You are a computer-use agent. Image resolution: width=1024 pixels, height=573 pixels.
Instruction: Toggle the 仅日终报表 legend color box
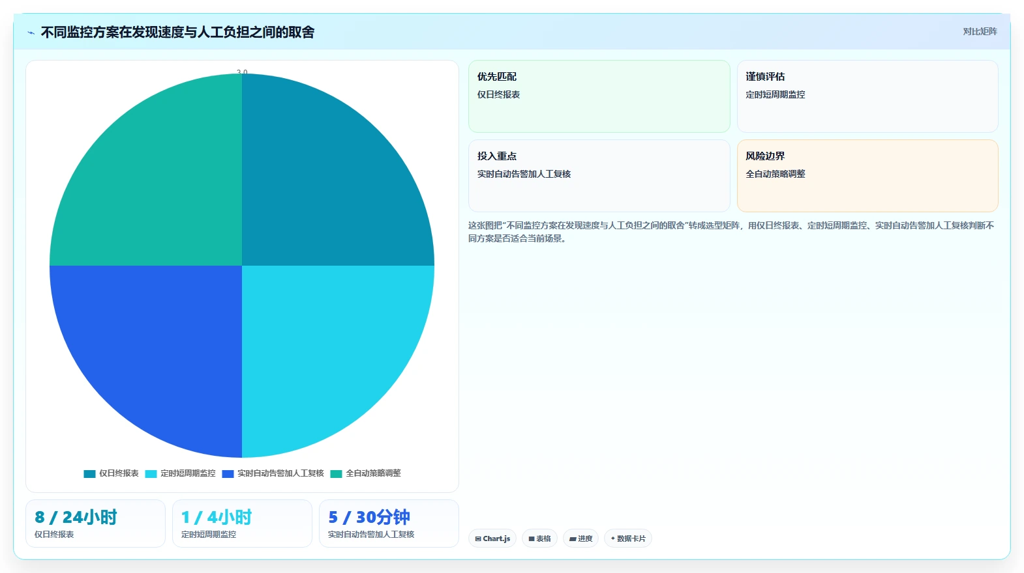pyautogui.click(x=89, y=473)
